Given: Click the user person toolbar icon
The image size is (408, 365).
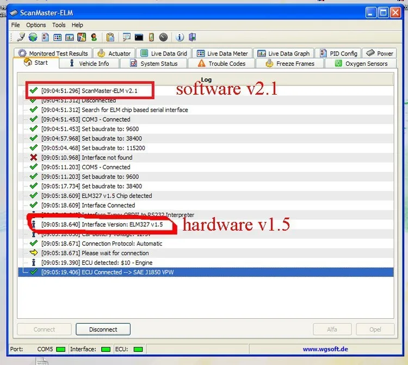Looking at the screenshot, I should pyautogui.click(x=94, y=37).
